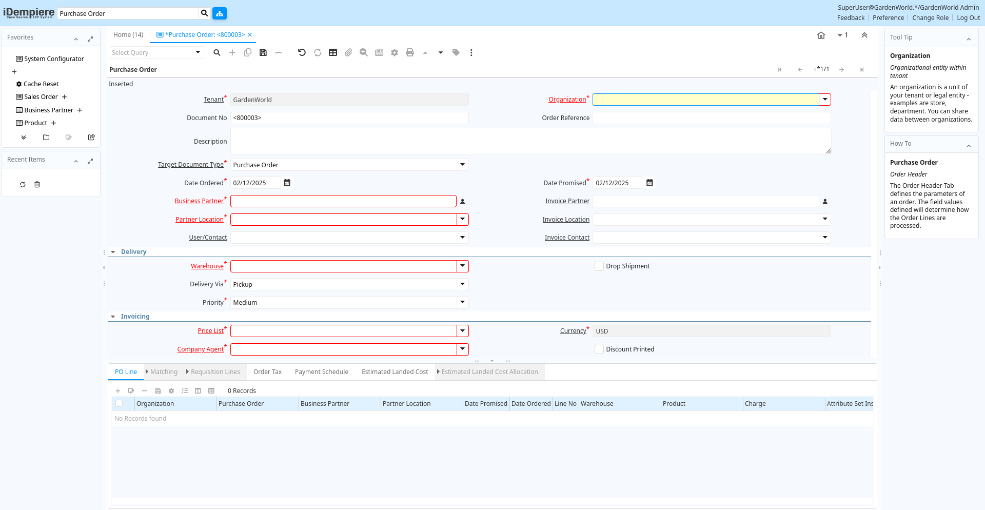Screen dimensions: 985x510
Task: Open the menu tree icon beside search
Action: (x=220, y=13)
